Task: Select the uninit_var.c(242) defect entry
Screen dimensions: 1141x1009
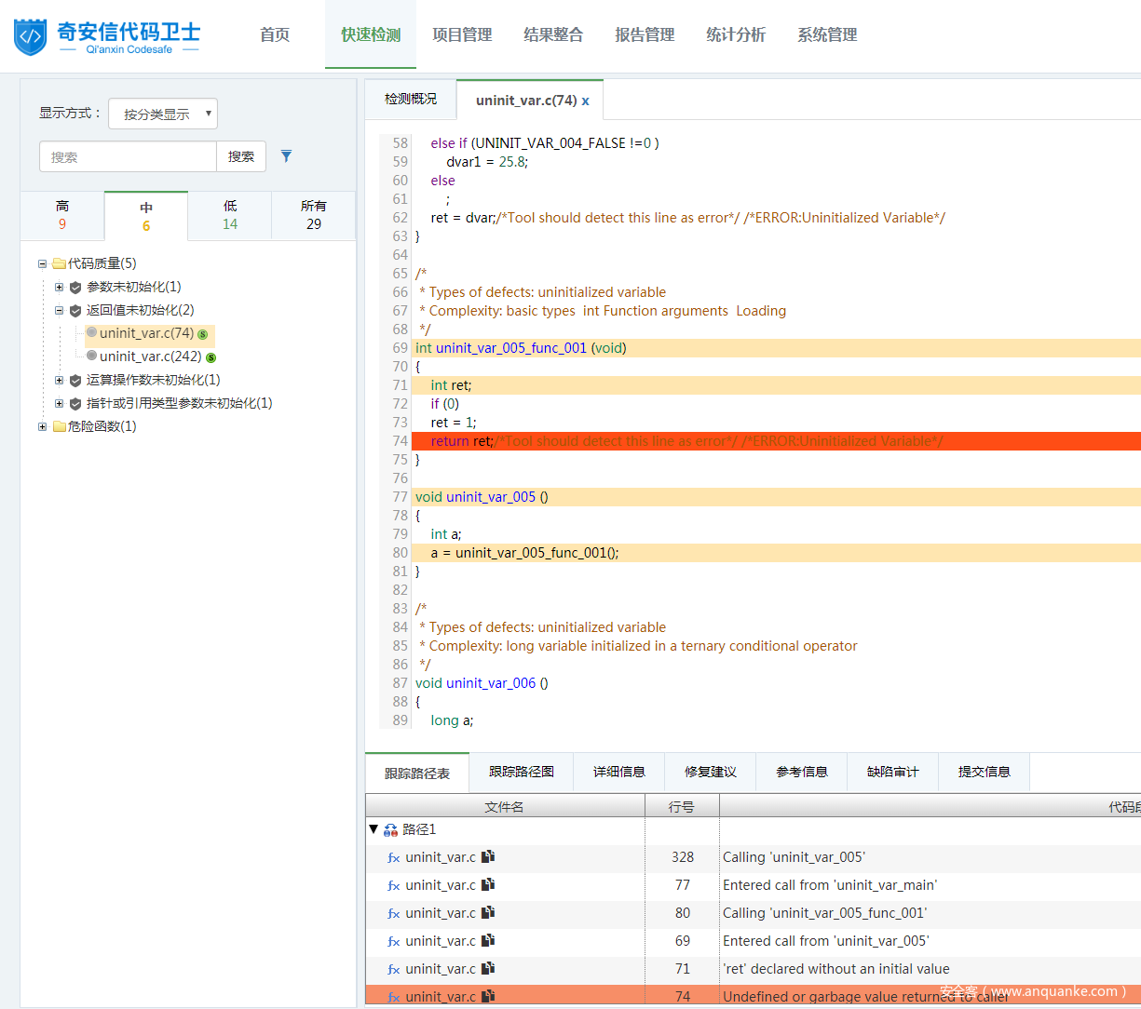Action: point(150,357)
